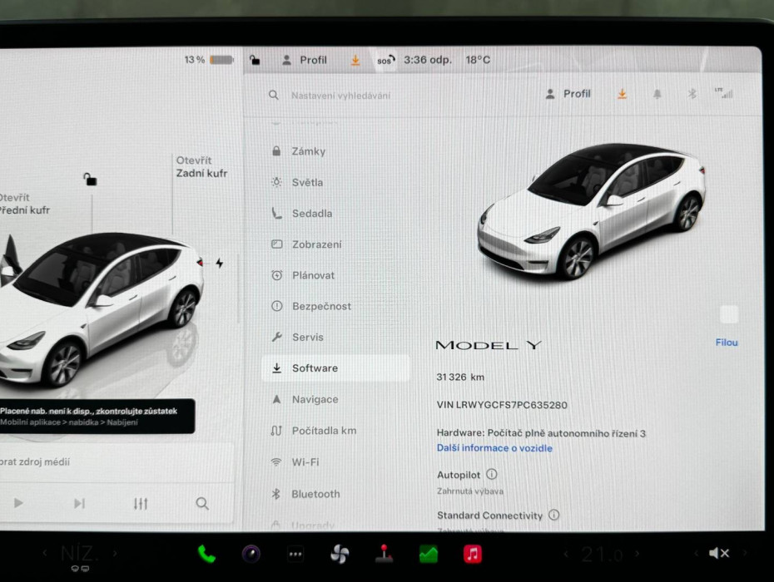Decrease passenger temperature with left arrow

coord(566,555)
